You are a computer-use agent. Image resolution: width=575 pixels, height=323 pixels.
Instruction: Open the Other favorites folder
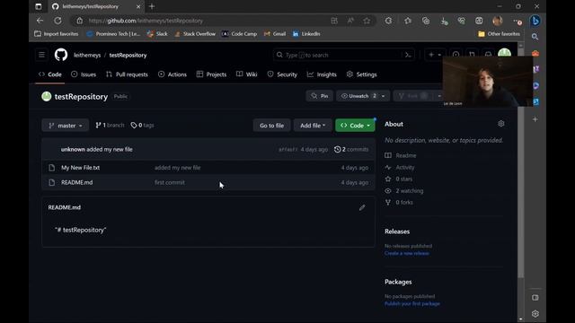point(500,34)
